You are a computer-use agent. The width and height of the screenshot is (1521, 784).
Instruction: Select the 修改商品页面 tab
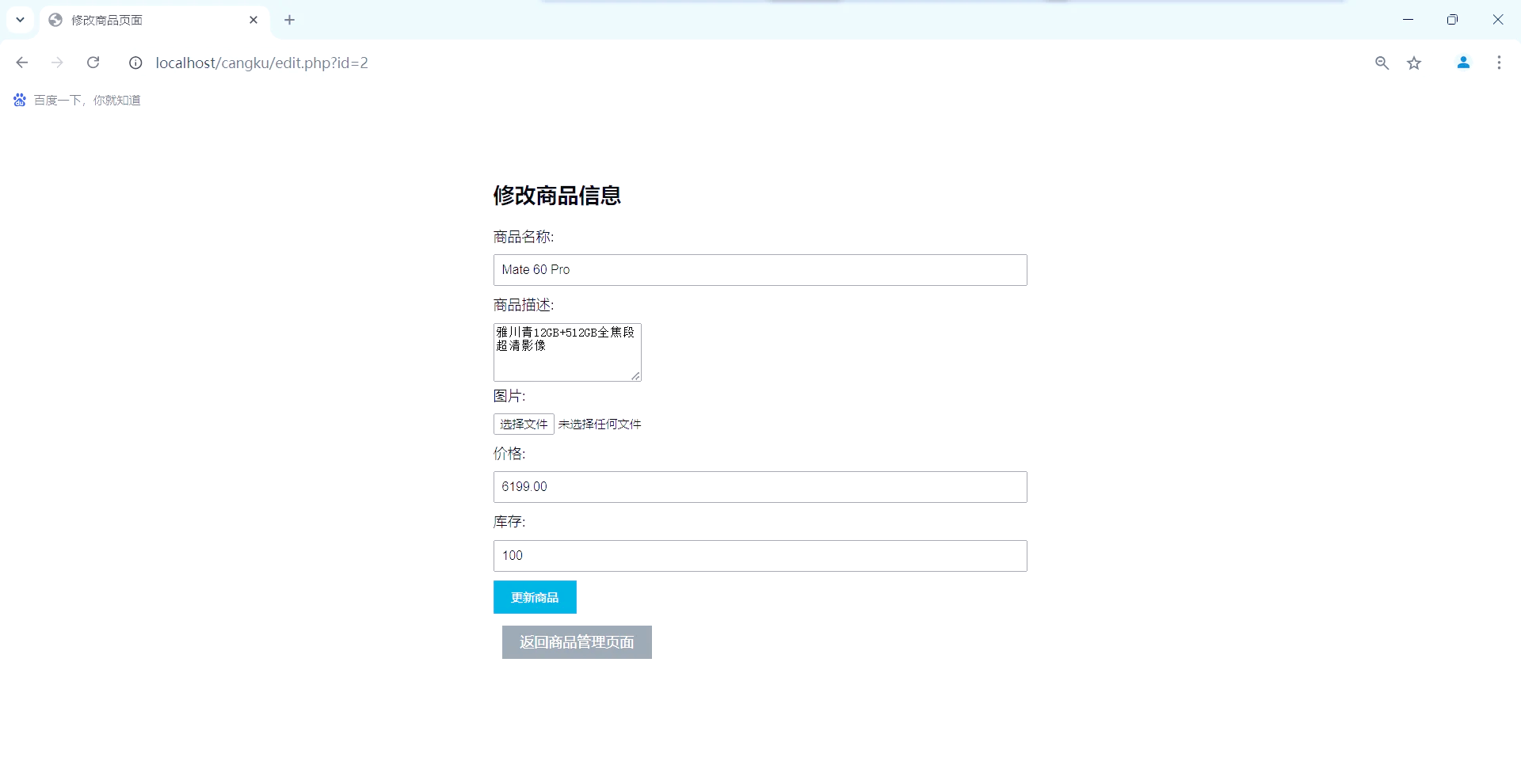[x=154, y=20]
